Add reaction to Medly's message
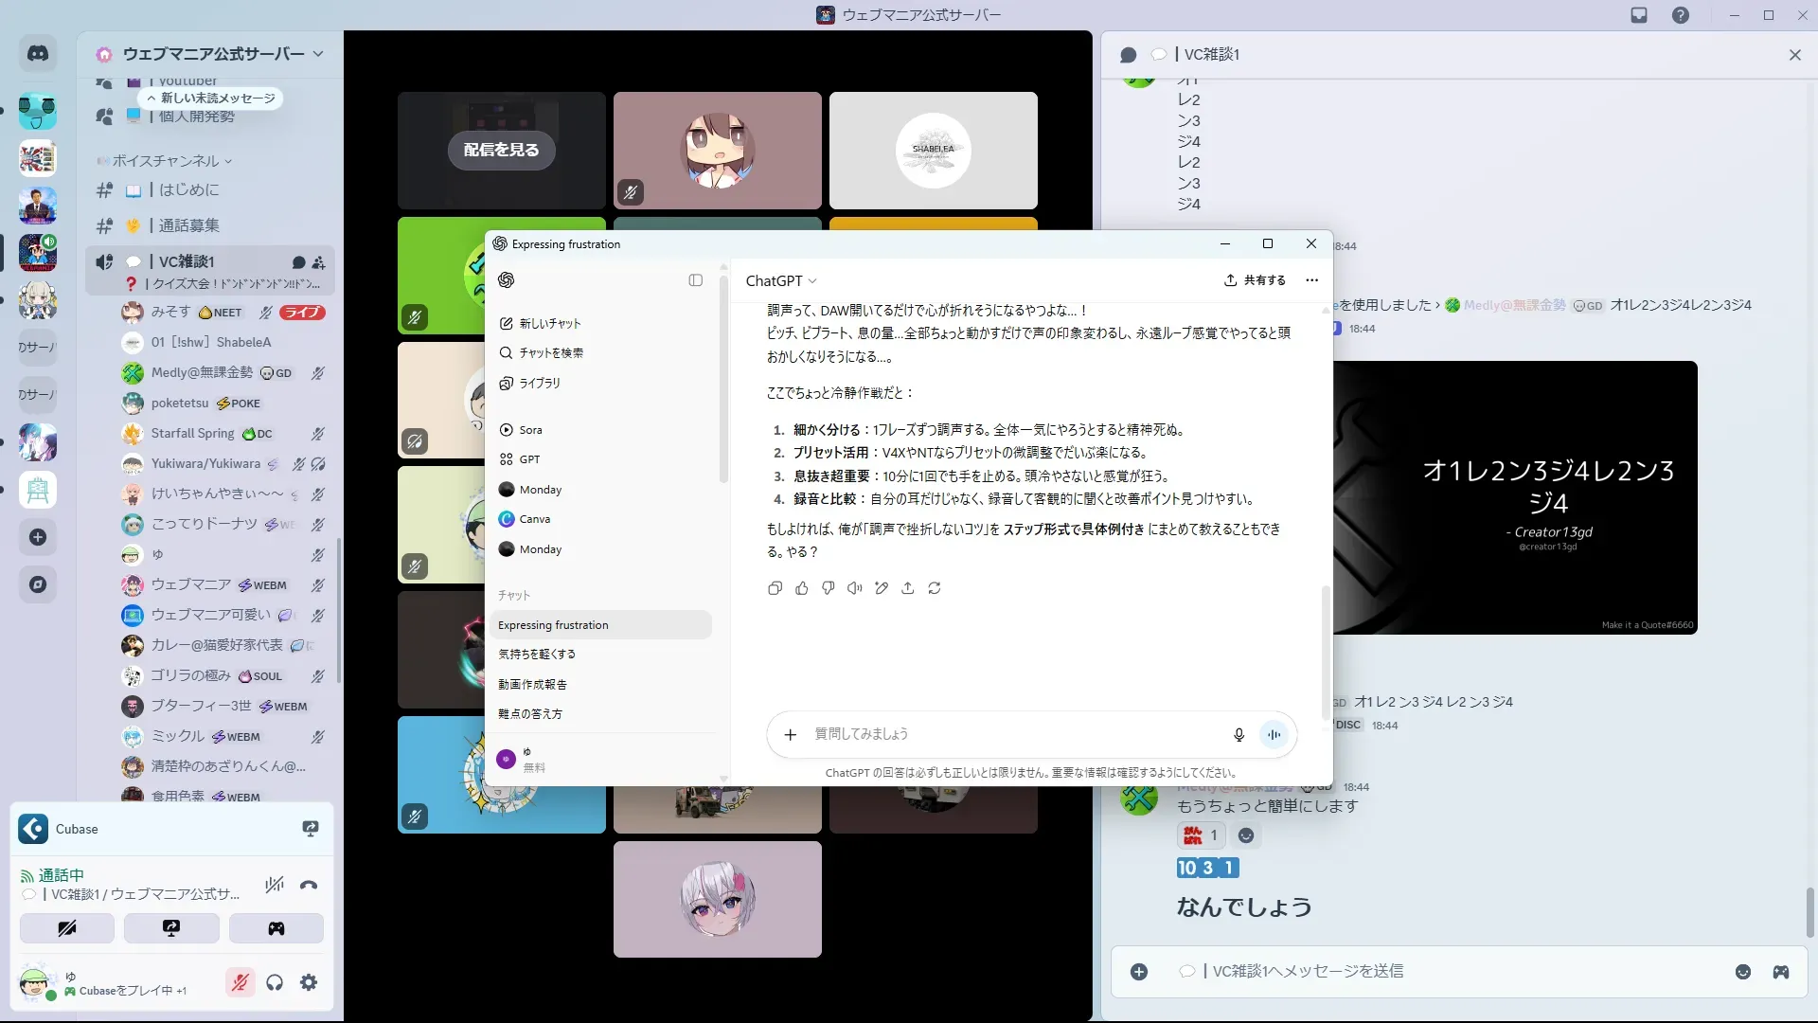The height and width of the screenshot is (1023, 1818). (1246, 835)
